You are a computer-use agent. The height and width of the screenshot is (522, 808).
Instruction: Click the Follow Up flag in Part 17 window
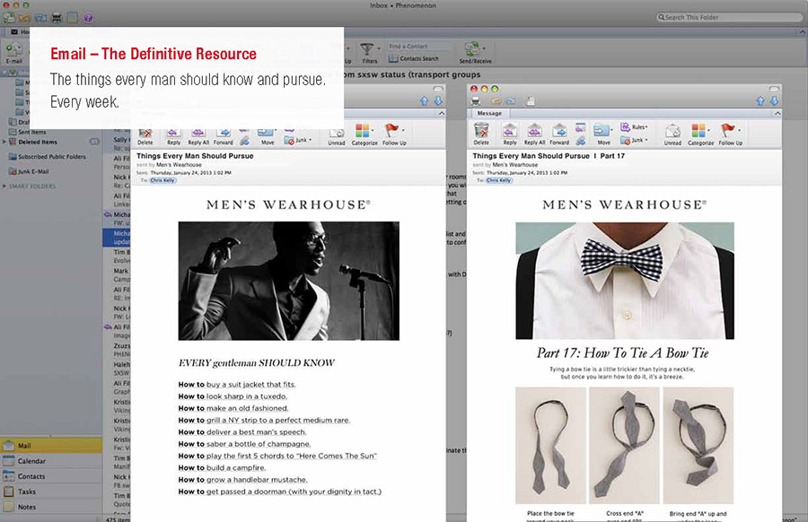[727, 130]
